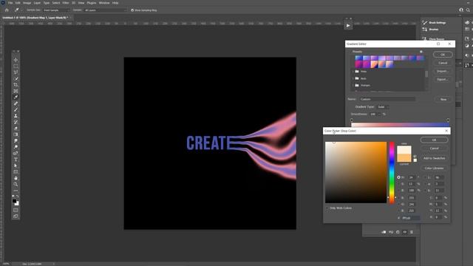The image size is (473, 266).
Task: Select the H hue radio button
Action: click(x=398, y=177)
